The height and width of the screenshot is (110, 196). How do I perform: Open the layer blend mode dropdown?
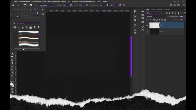click(157, 16)
